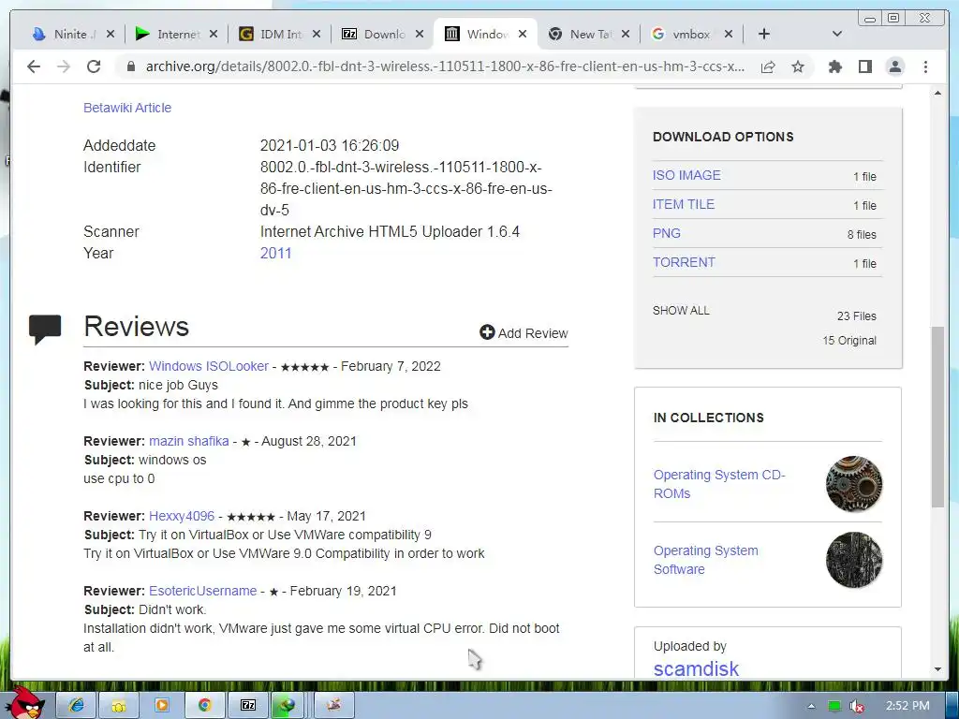Show hidden system tray icons
The width and height of the screenshot is (959, 719).
pos(811,706)
